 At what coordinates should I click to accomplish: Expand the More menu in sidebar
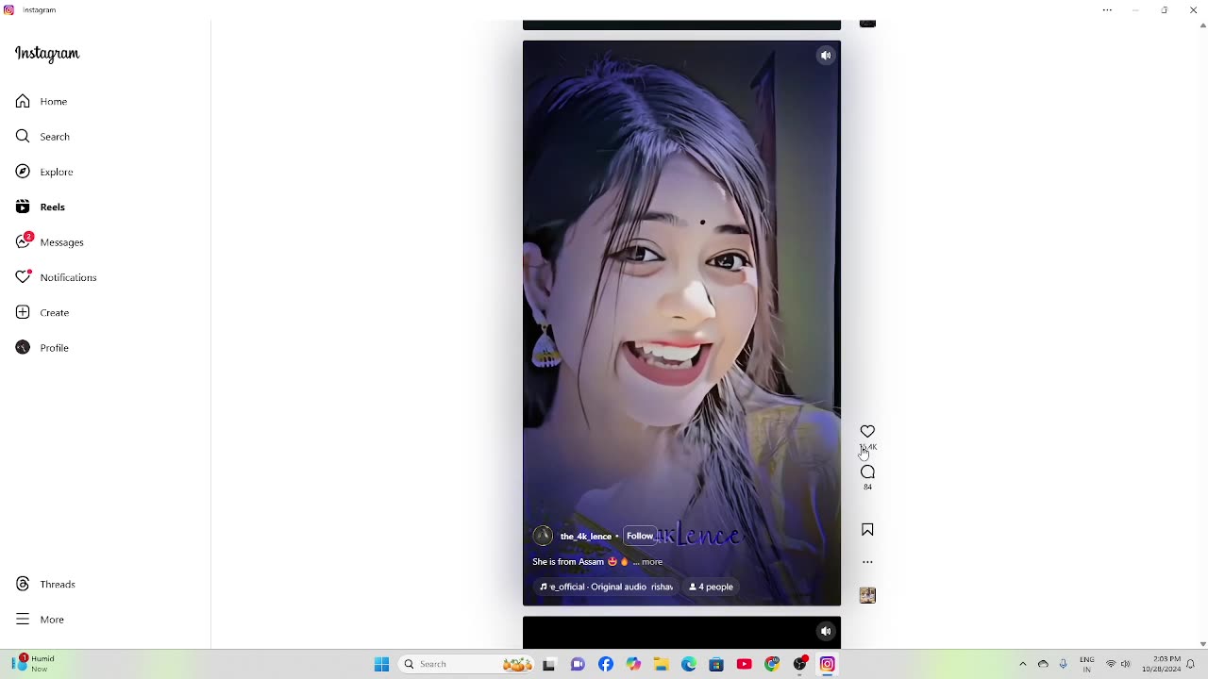[x=40, y=620]
